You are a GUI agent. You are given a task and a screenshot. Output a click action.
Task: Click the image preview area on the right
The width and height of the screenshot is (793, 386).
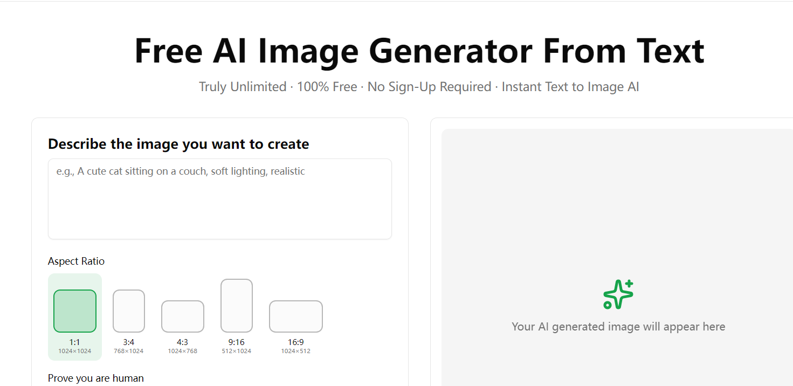(618, 253)
